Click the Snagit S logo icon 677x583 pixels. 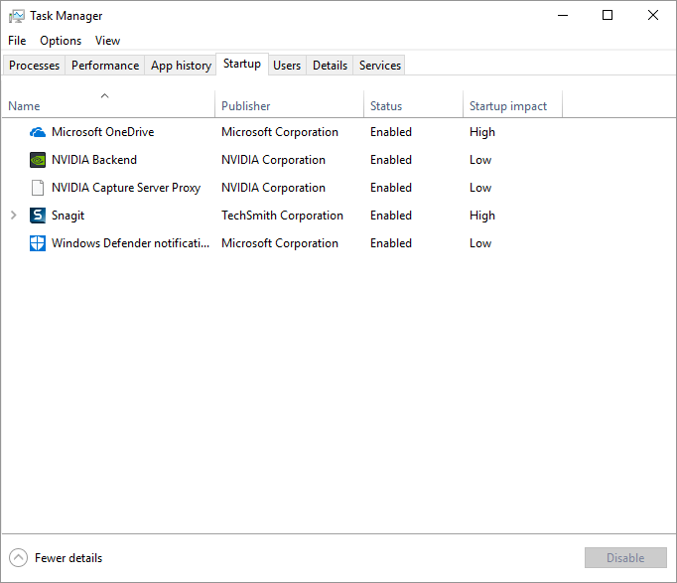pyautogui.click(x=38, y=216)
